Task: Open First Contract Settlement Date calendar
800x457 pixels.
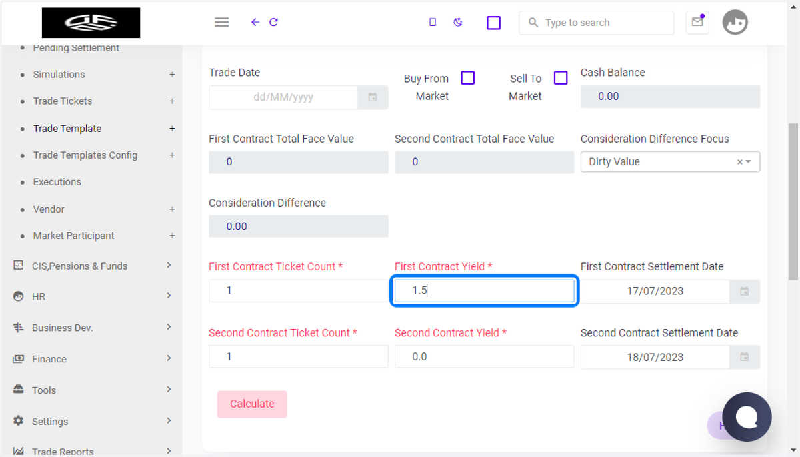Action: coord(745,291)
